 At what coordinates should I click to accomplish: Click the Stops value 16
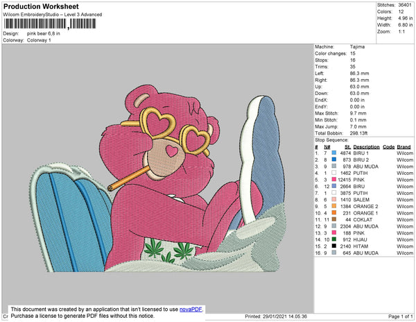tap(353, 60)
